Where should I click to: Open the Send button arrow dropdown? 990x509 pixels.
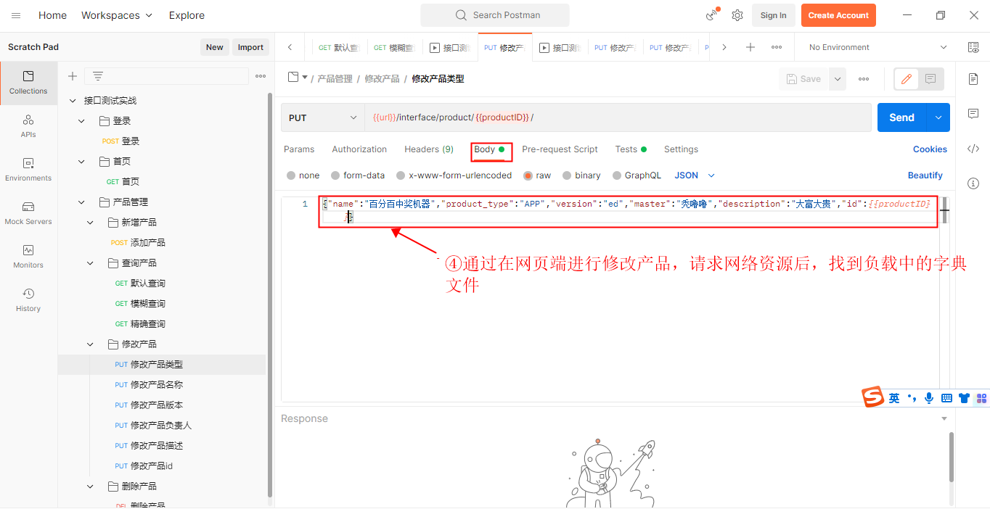(x=938, y=117)
